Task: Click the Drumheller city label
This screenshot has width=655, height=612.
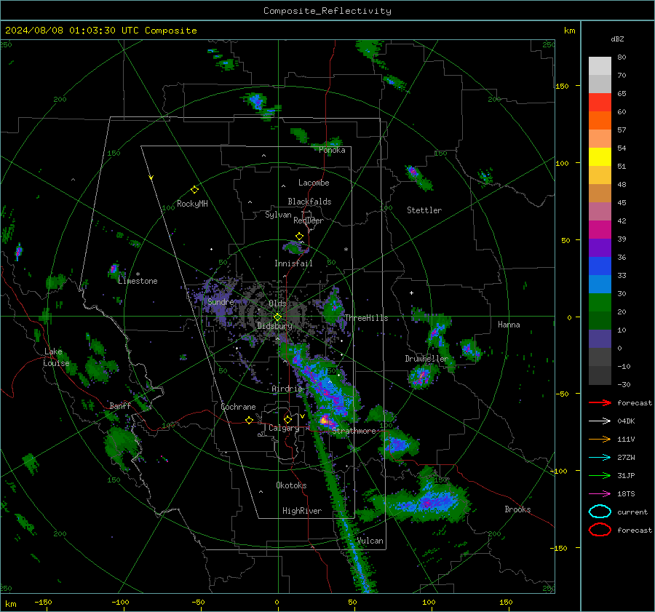Action: [426, 359]
